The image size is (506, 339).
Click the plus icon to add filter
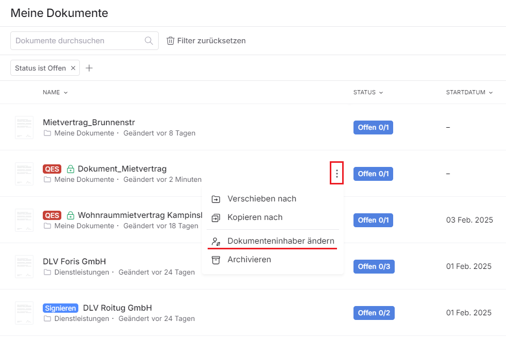coord(89,68)
